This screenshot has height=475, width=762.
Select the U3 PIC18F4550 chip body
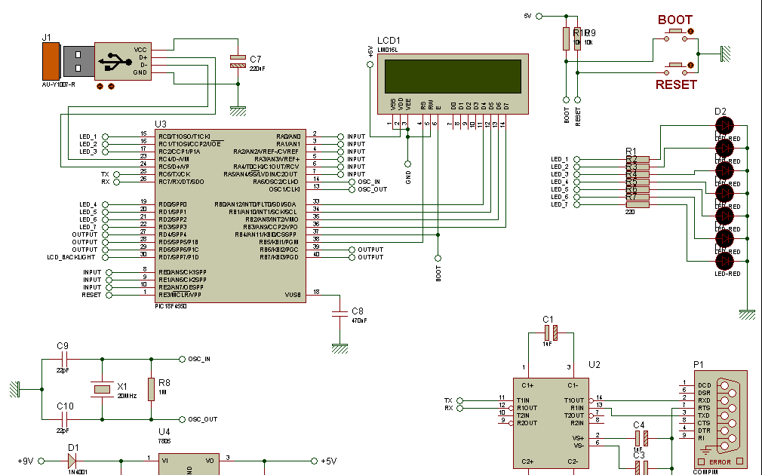230,216
